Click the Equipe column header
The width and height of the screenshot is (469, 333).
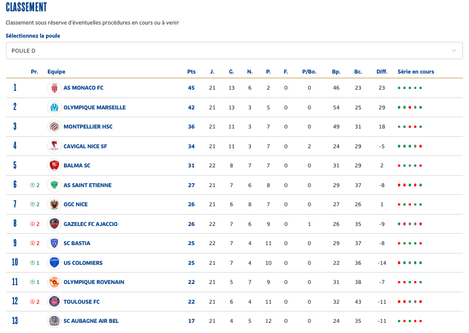tap(56, 72)
